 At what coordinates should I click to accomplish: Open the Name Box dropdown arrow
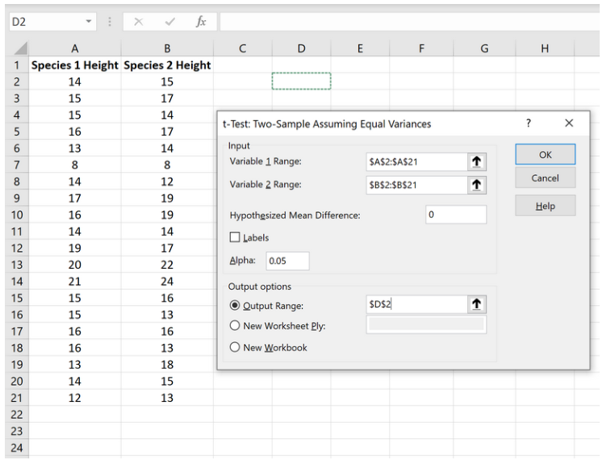pos(89,22)
